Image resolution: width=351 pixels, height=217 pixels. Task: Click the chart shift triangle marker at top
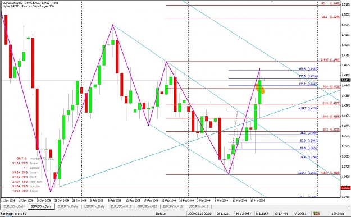coord(272,1)
